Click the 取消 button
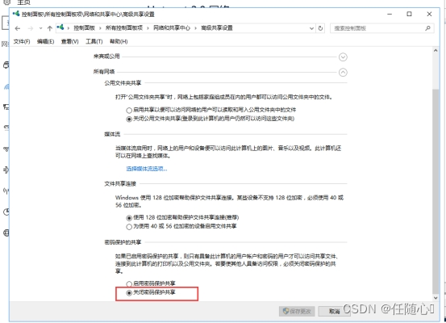 click(x=334, y=311)
